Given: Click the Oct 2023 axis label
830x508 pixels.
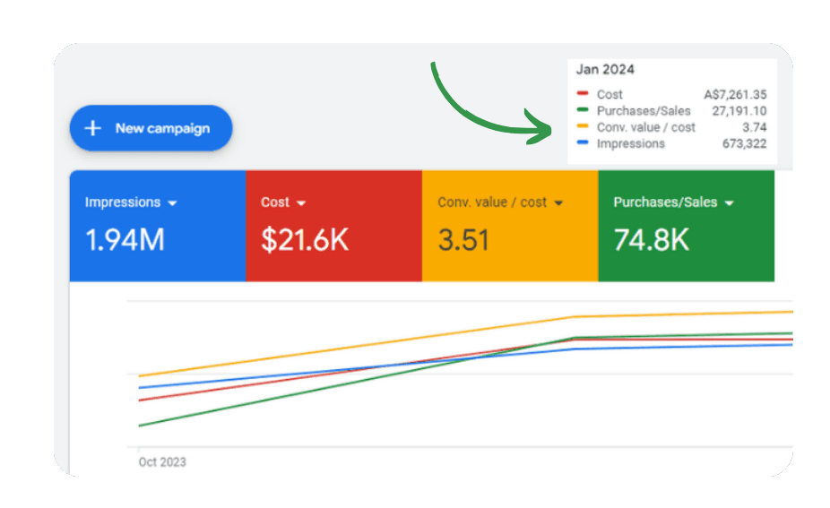Looking at the screenshot, I should 162,462.
